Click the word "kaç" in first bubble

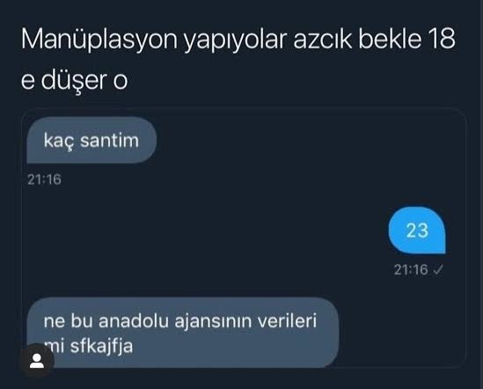tap(59, 142)
